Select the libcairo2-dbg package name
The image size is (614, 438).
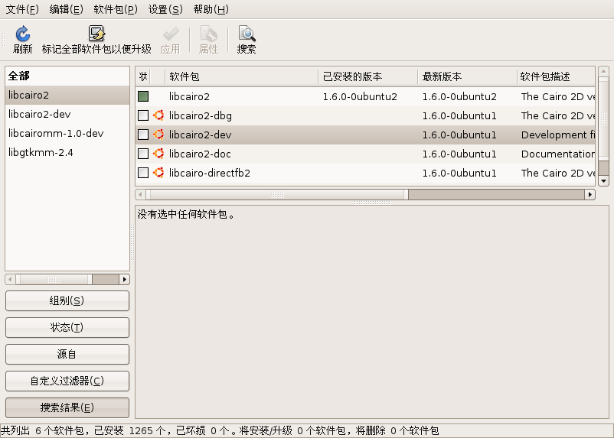201,115
